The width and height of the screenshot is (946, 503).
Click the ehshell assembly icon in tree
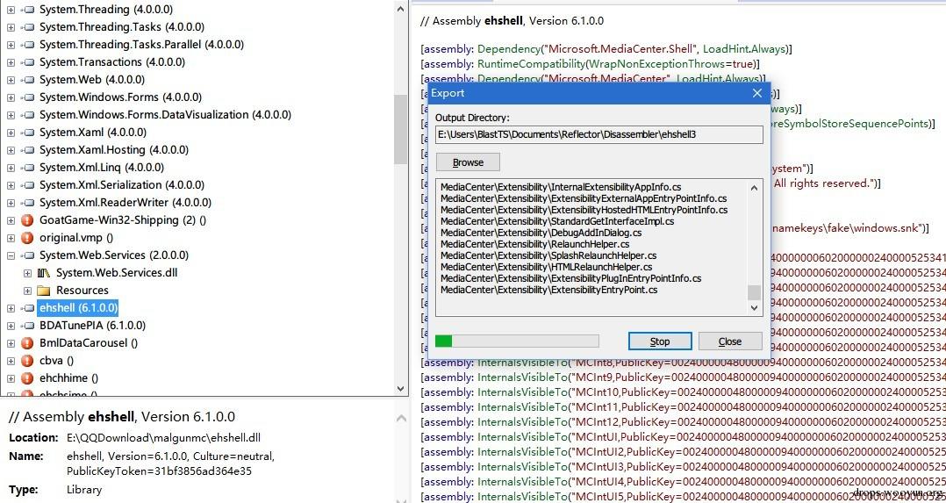pyautogui.click(x=28, y=308)
